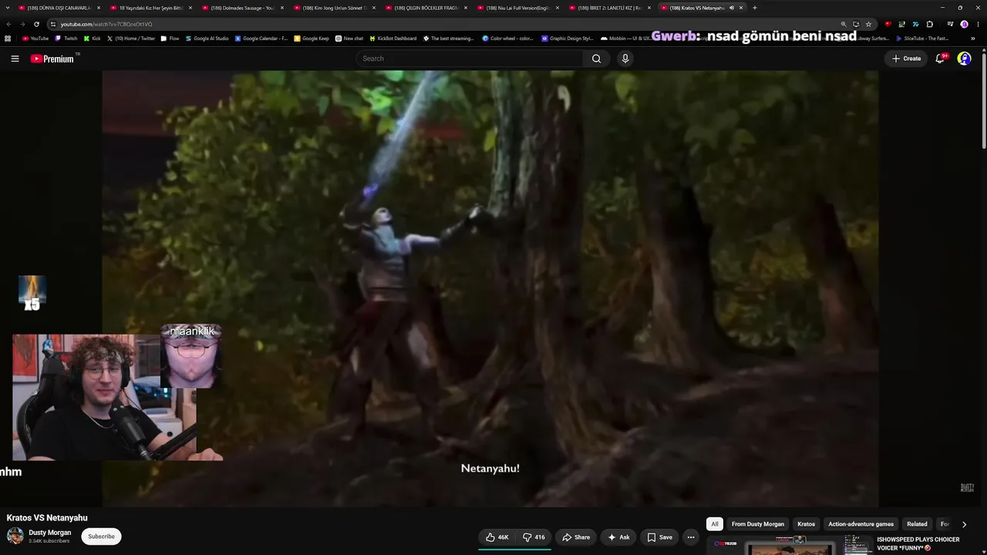987x555 pixels.
Task: Start voice search with the microphone
Action: point(625,59)
